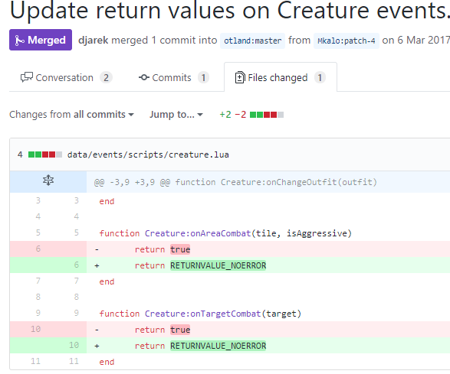Viewport: 450px width, 374px height.
Task: Click the Conversation speech bubble icon
Action: point(27,77)
